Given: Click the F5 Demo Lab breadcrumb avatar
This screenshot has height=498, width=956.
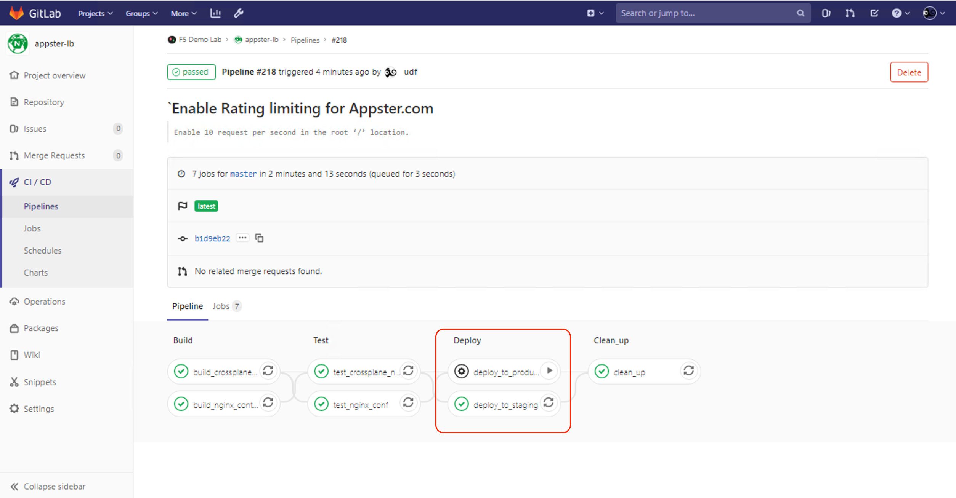Looking at the screenshot, I should (x=172, y=40).
